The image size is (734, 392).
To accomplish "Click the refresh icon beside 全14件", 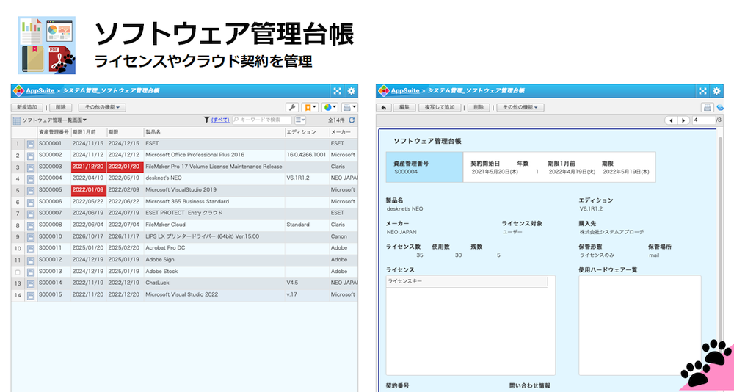I will point(352,120).
